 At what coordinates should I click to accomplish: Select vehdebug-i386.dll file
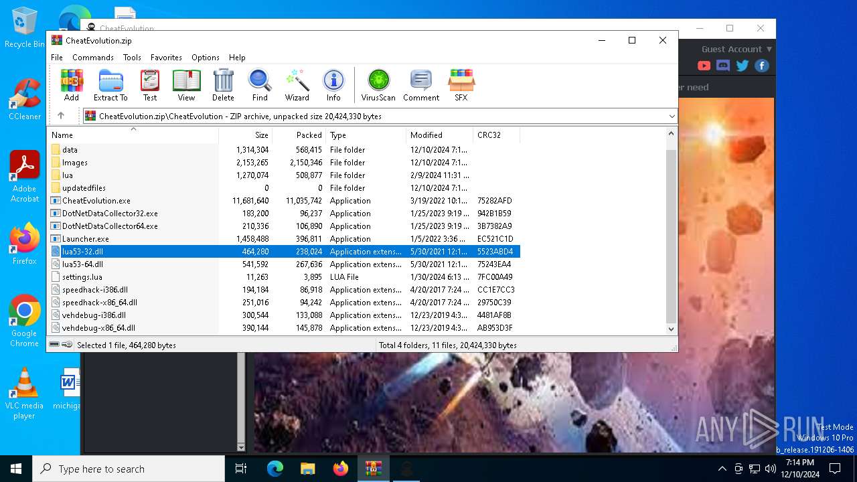(284, 315)
